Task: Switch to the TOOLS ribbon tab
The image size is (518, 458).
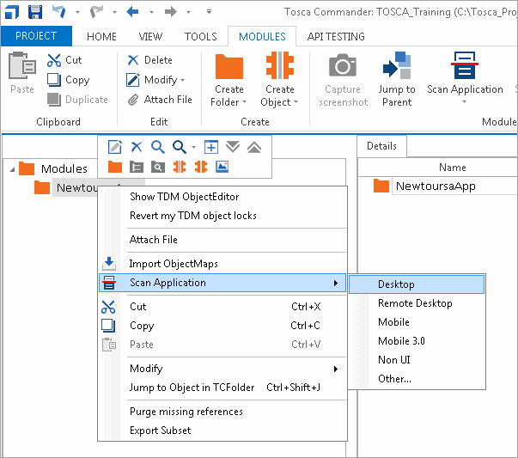Action: (x=200, y=36)
